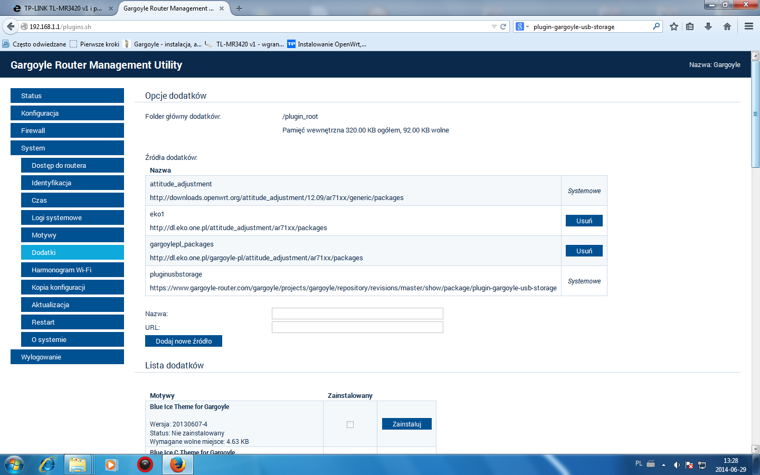Open the red recorder taskbar icon
Image resolution: width=760 pixels, height=475 pixels.
pyautogui.click(x=145, y=464)
